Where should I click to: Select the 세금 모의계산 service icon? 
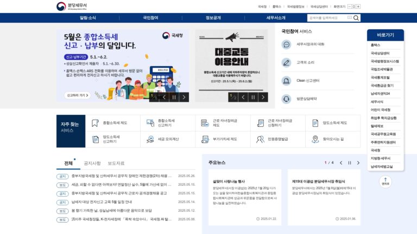pos(150,139)
